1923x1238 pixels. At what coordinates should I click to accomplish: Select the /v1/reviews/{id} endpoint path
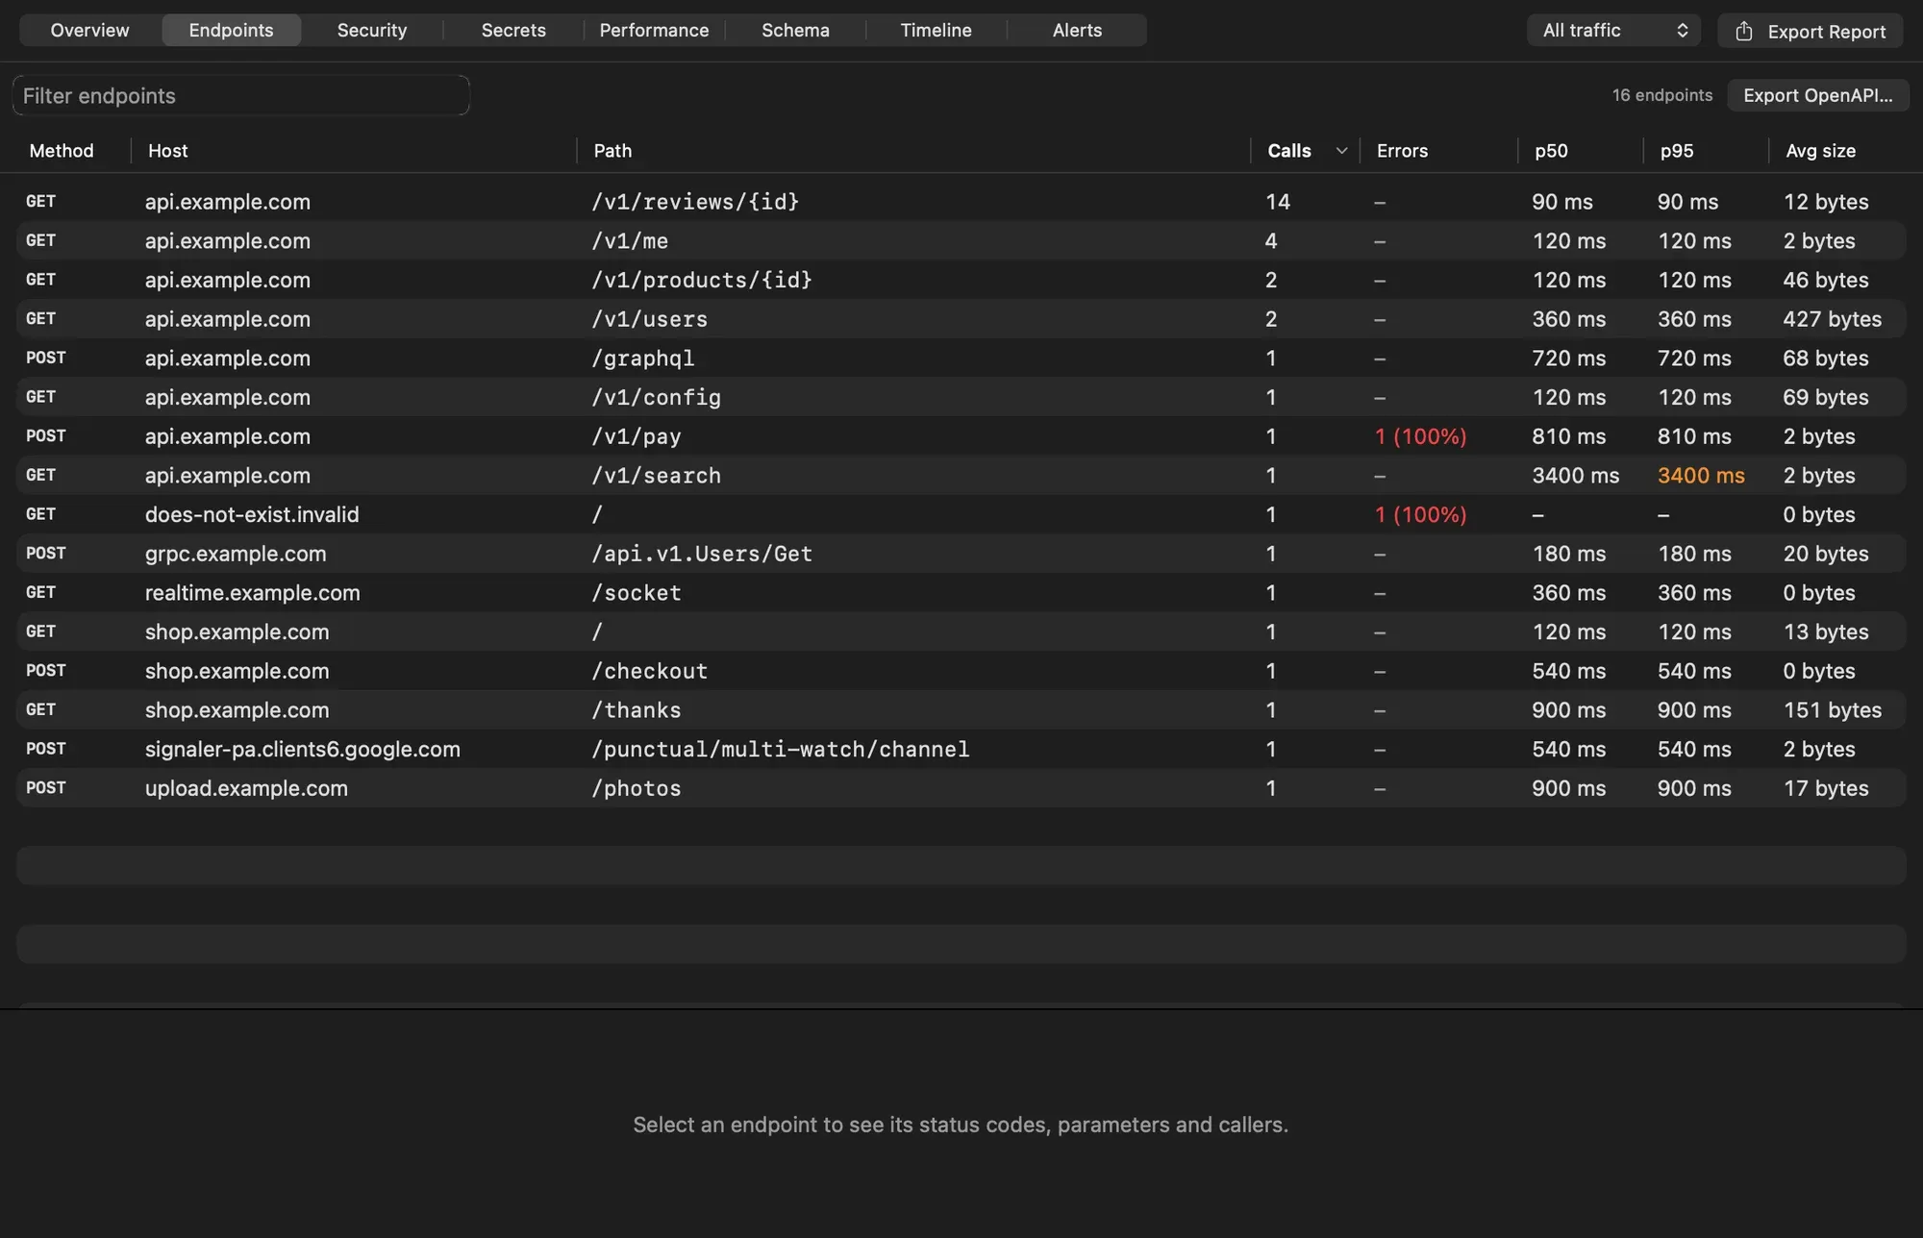[x=695, y=202]
